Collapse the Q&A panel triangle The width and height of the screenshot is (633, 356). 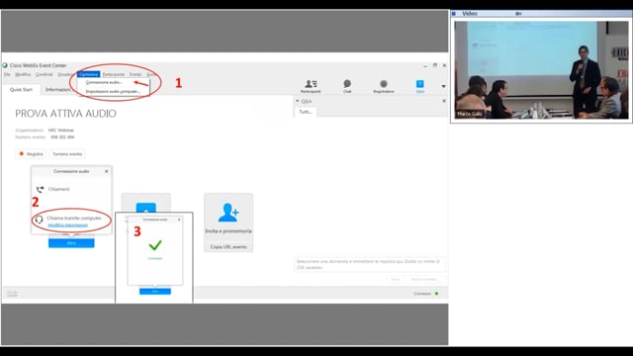pos(298,101)
